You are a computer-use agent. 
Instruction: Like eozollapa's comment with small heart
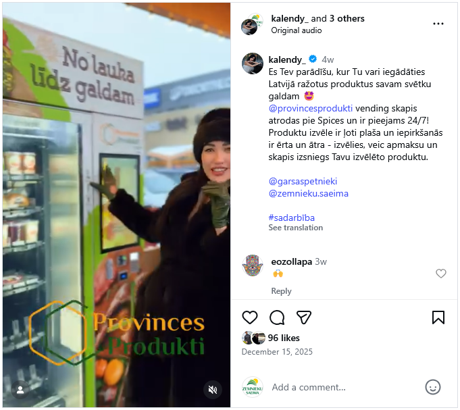(440, 274)
